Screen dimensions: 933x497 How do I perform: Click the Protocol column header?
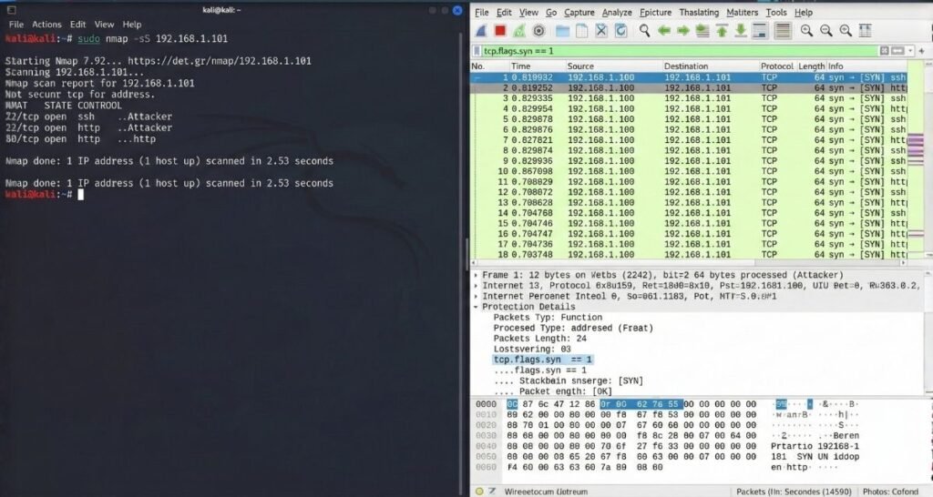[777, 66]
